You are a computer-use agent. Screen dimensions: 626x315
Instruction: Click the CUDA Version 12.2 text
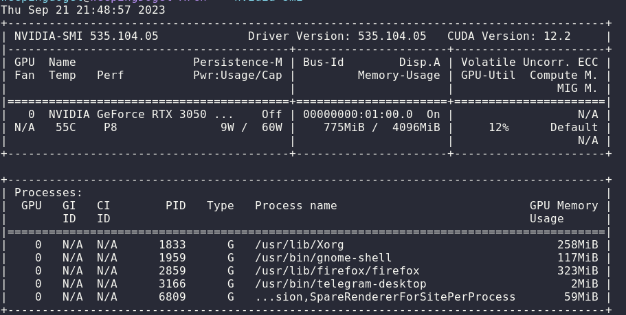(519, 36)
